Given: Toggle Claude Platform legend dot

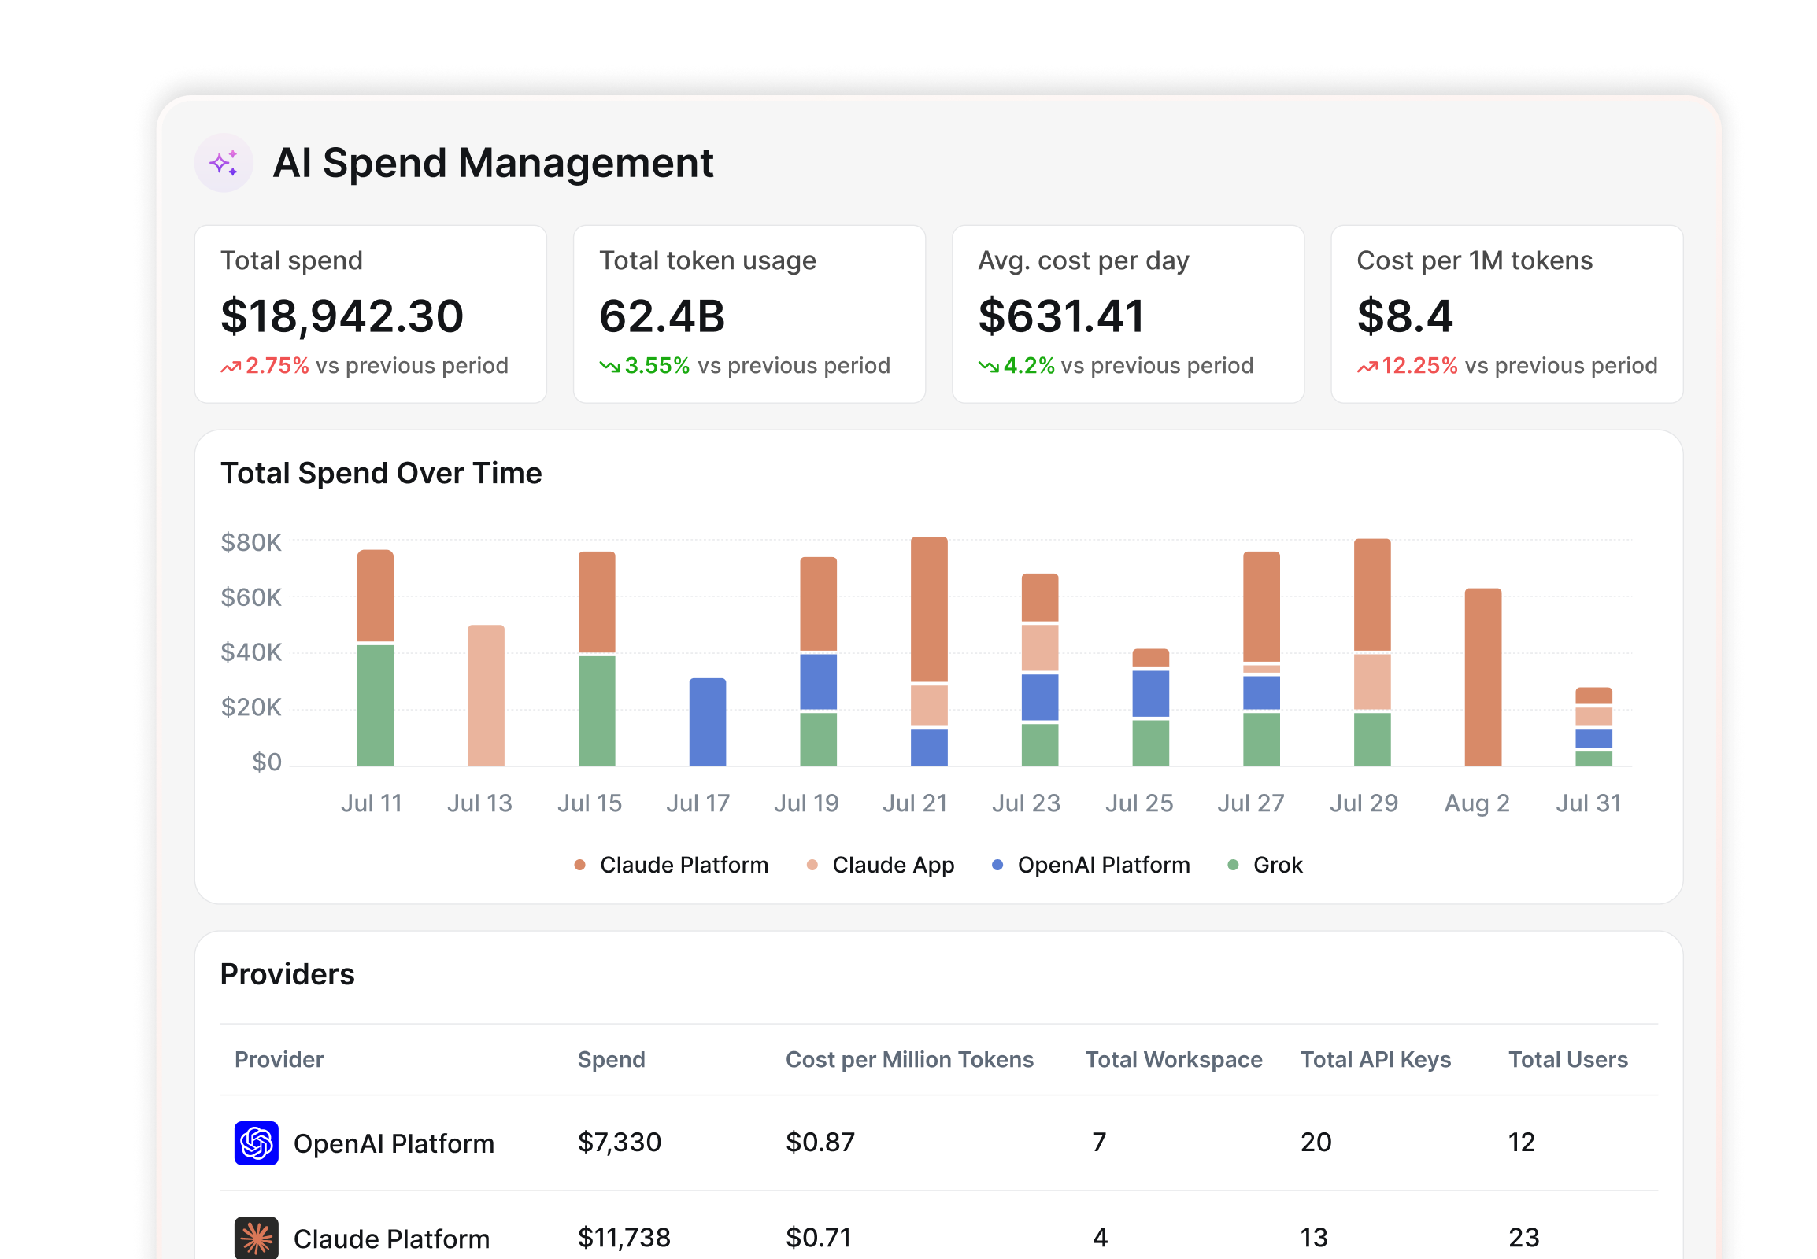Looking at the screenshot, I should (x=579, y=866).
